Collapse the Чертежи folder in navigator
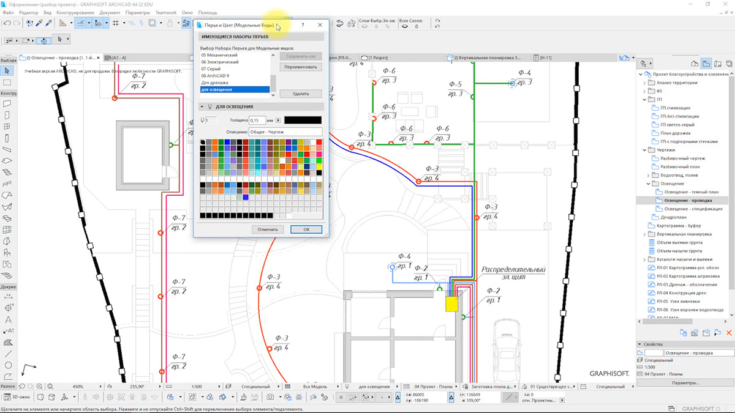 click(x=644, y=149)
